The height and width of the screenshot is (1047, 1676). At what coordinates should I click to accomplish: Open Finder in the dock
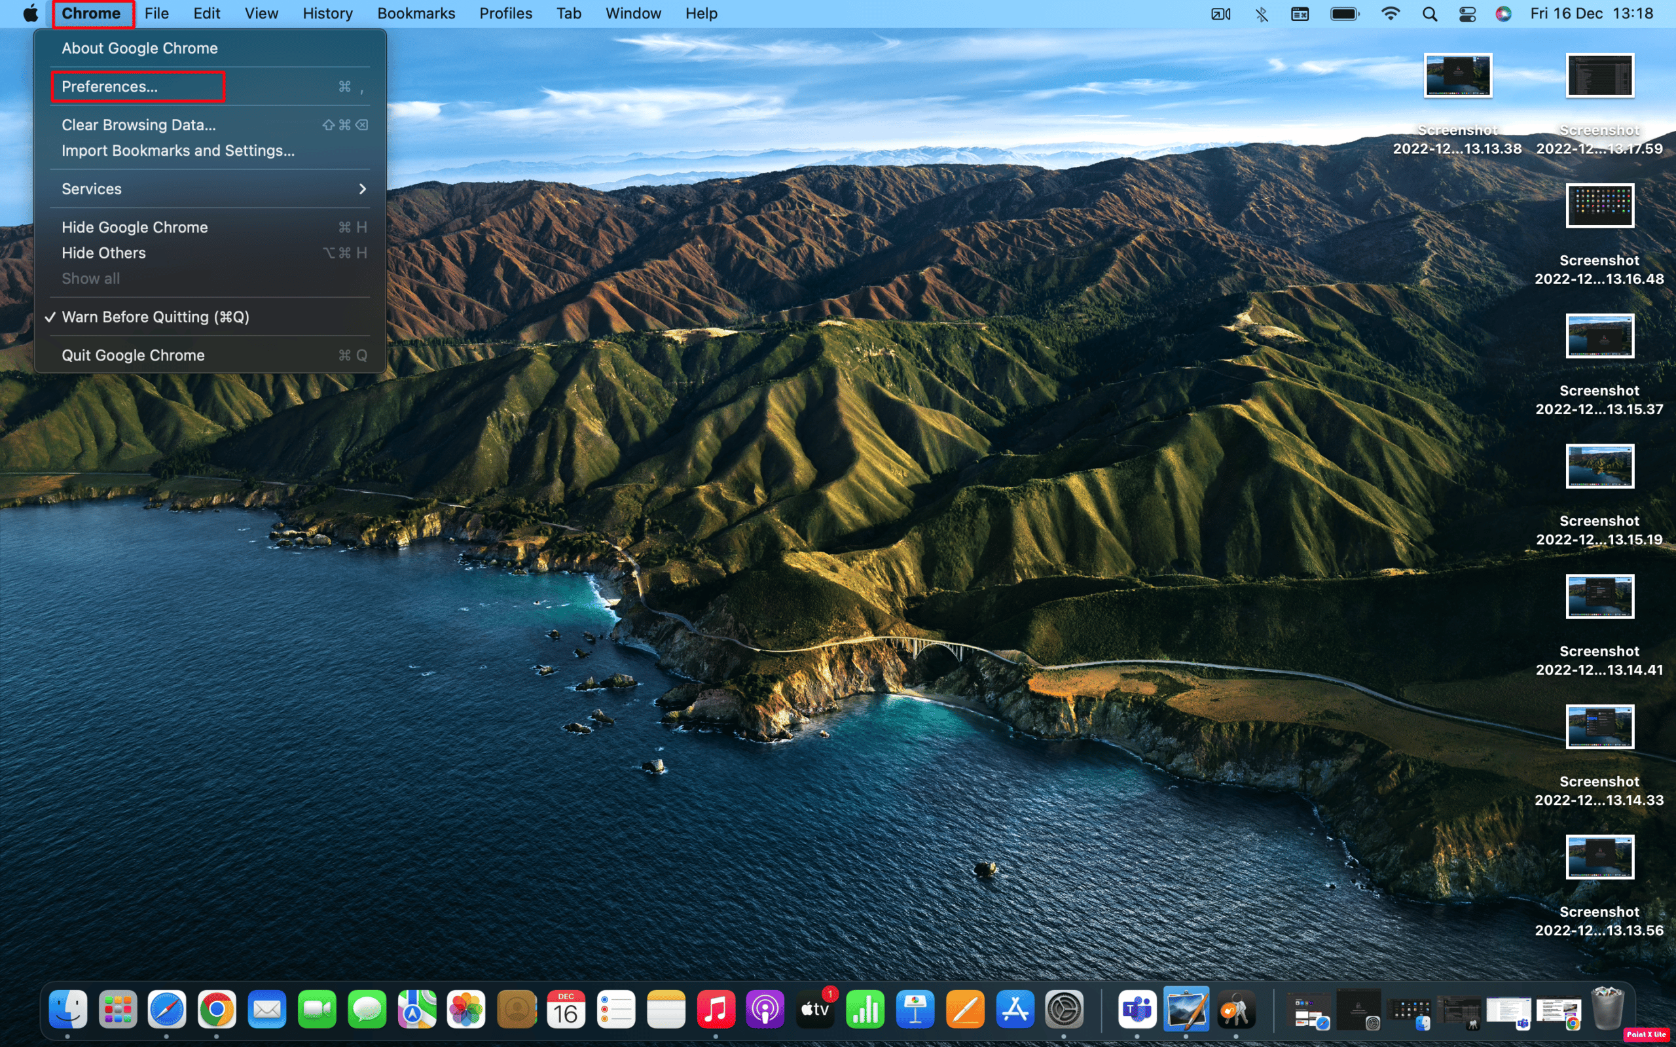coord(67,1010)
